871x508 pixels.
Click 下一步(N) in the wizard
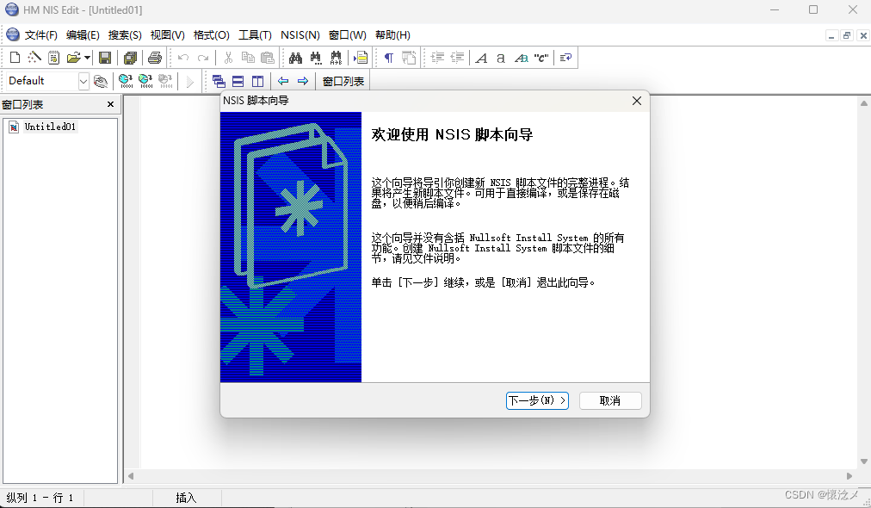(x=537, y=400)
